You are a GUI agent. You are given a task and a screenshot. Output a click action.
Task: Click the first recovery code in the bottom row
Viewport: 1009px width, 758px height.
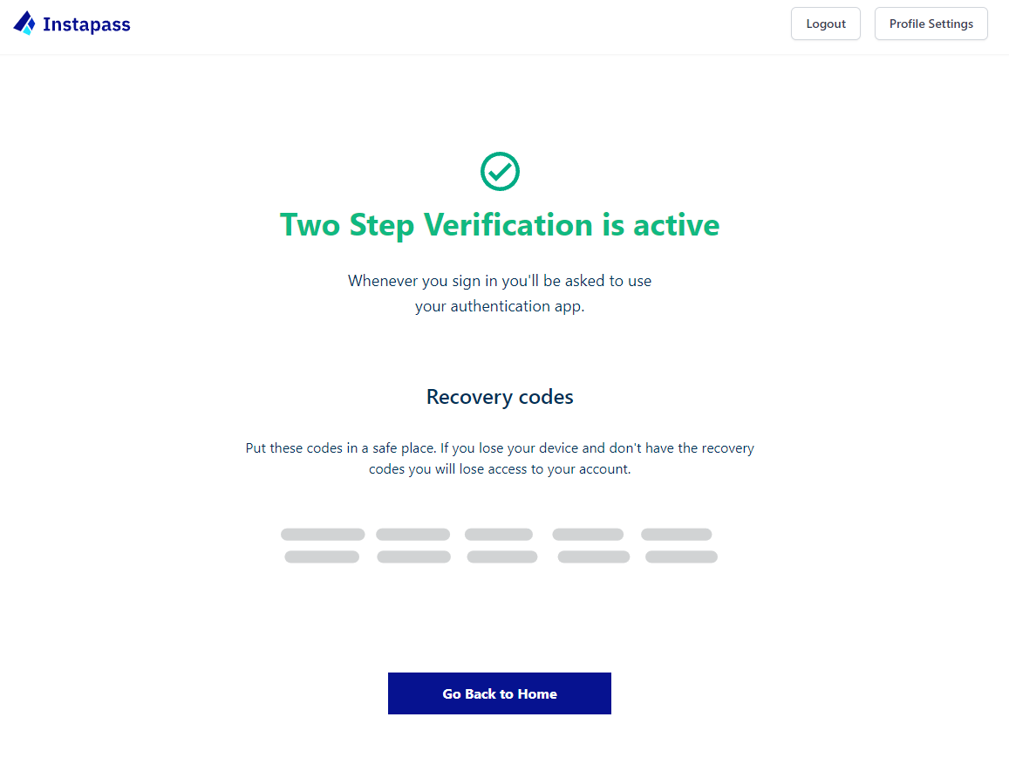pos(322,557)
